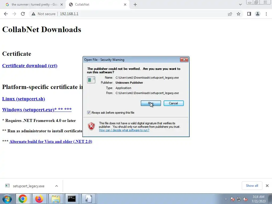Click the Action Center flag icon
Screen dimensions: 272x204
pyautogui.click(x=232, y=199)
